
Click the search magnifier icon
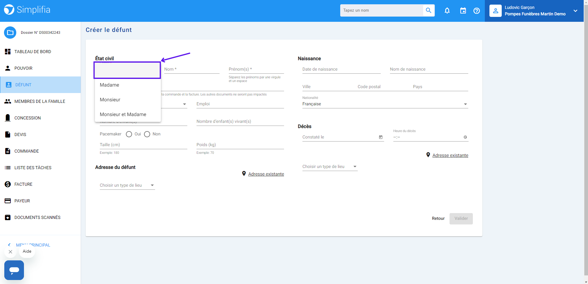[x=429, y=10]
